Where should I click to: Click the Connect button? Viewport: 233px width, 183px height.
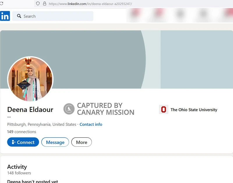click(23, 142)
